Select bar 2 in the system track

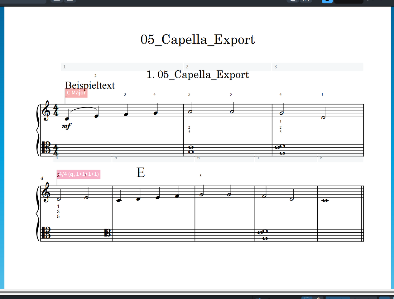[x=227, y=67]
